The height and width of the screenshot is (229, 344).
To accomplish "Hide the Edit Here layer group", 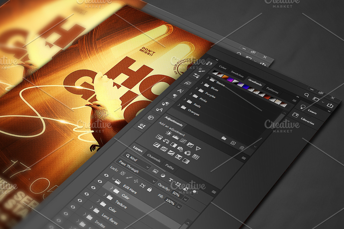I will (106, 175).
